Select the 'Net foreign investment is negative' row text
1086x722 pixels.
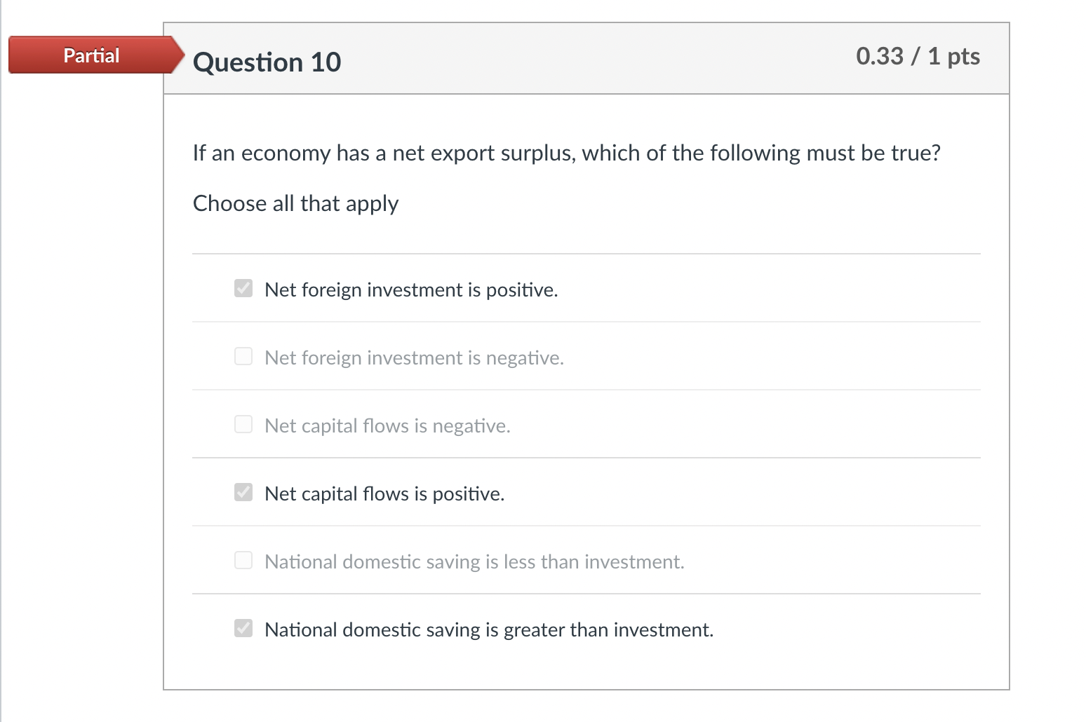click(x=414, y=357)
